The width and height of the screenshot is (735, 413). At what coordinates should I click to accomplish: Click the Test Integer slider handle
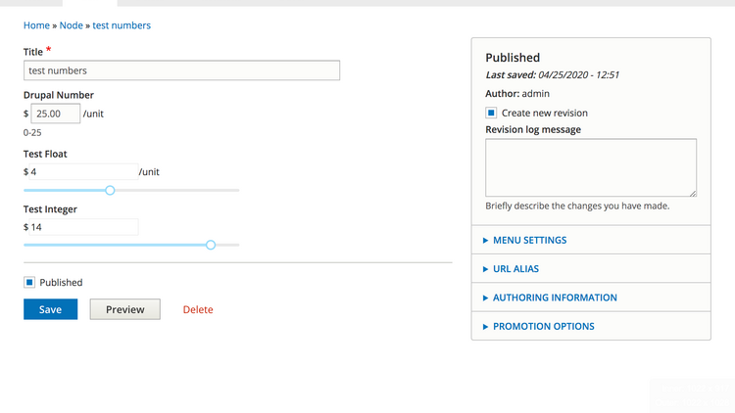[211, 245]
